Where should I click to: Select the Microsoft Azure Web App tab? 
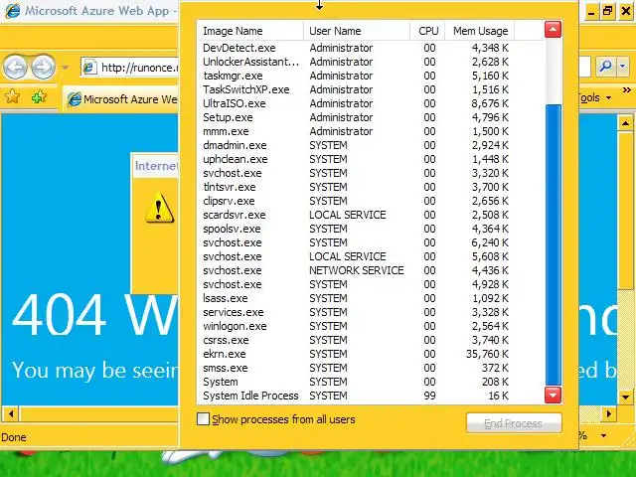click(x=121, y=99)
